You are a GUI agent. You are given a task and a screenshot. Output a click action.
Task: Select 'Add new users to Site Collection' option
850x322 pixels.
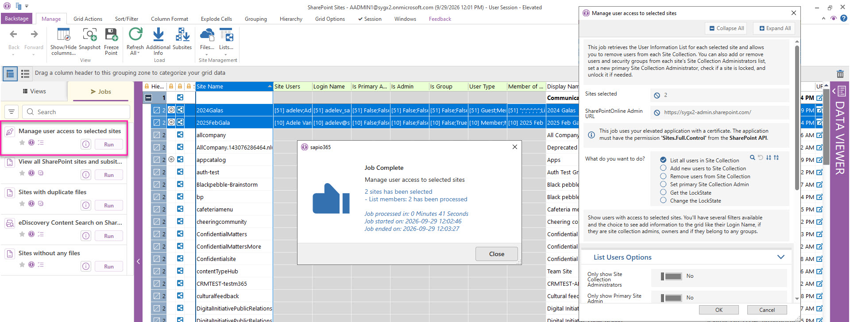coord(663,168)
